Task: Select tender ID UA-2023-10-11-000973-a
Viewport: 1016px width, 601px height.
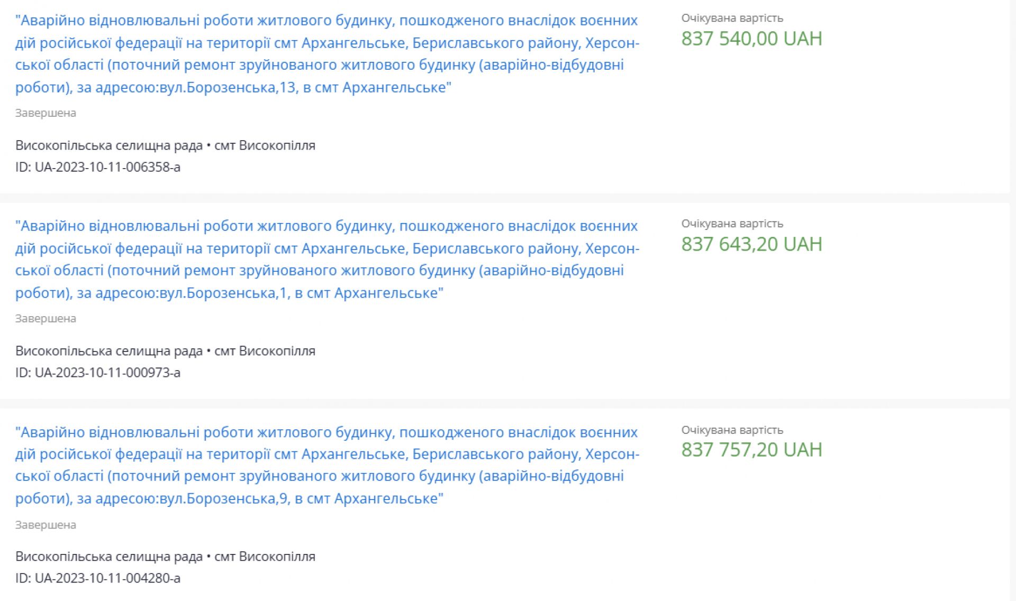Action: tap(98, 373)
